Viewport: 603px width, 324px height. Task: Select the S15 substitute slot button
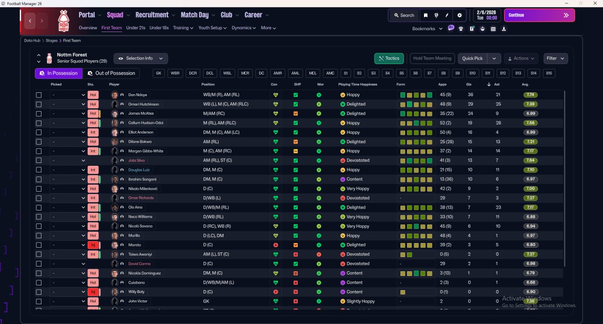549,73
